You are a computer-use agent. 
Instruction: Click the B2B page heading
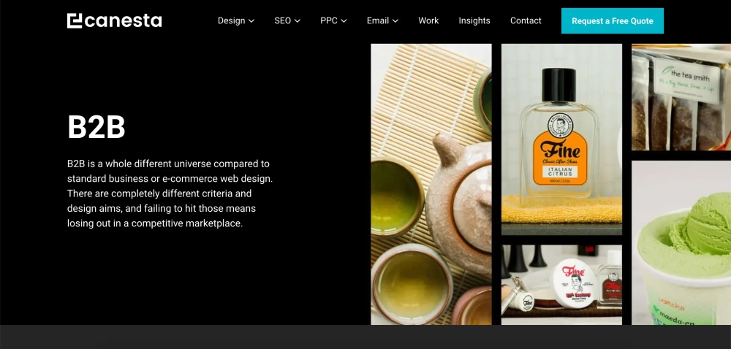[x=96, y=127]
